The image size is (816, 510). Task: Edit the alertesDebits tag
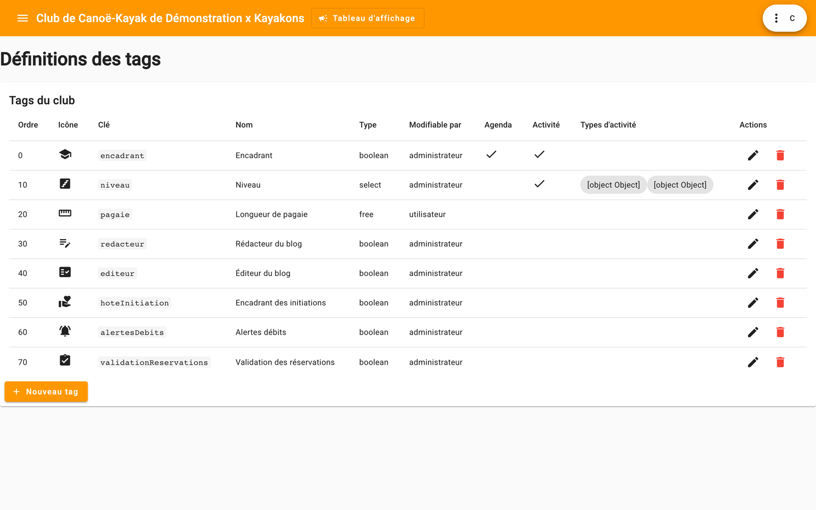tap(753, 333)
